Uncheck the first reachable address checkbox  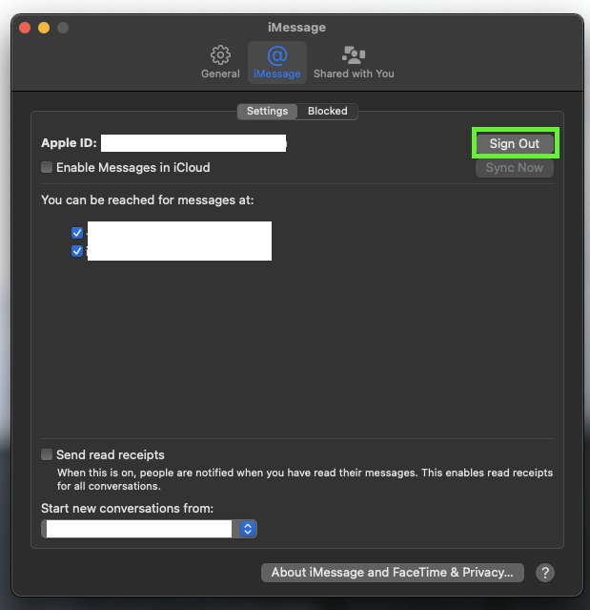point(77,233)
